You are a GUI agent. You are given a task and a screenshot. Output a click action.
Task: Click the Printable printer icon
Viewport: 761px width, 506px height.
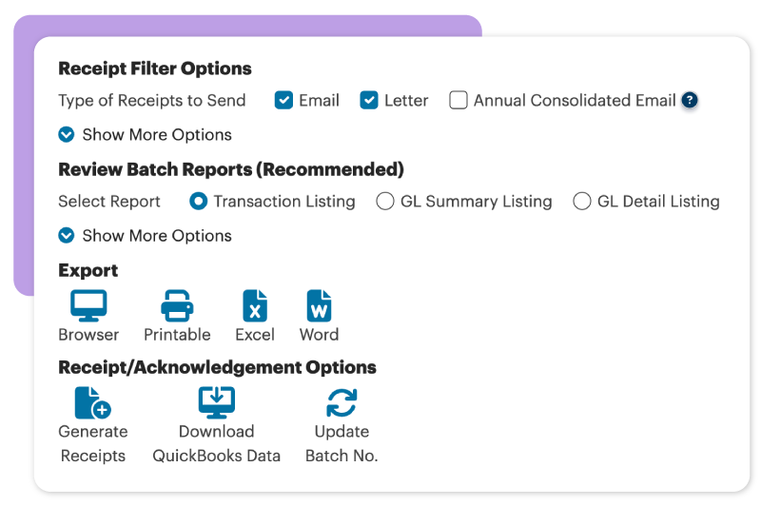pyautogui.click(x=177, y=306)
